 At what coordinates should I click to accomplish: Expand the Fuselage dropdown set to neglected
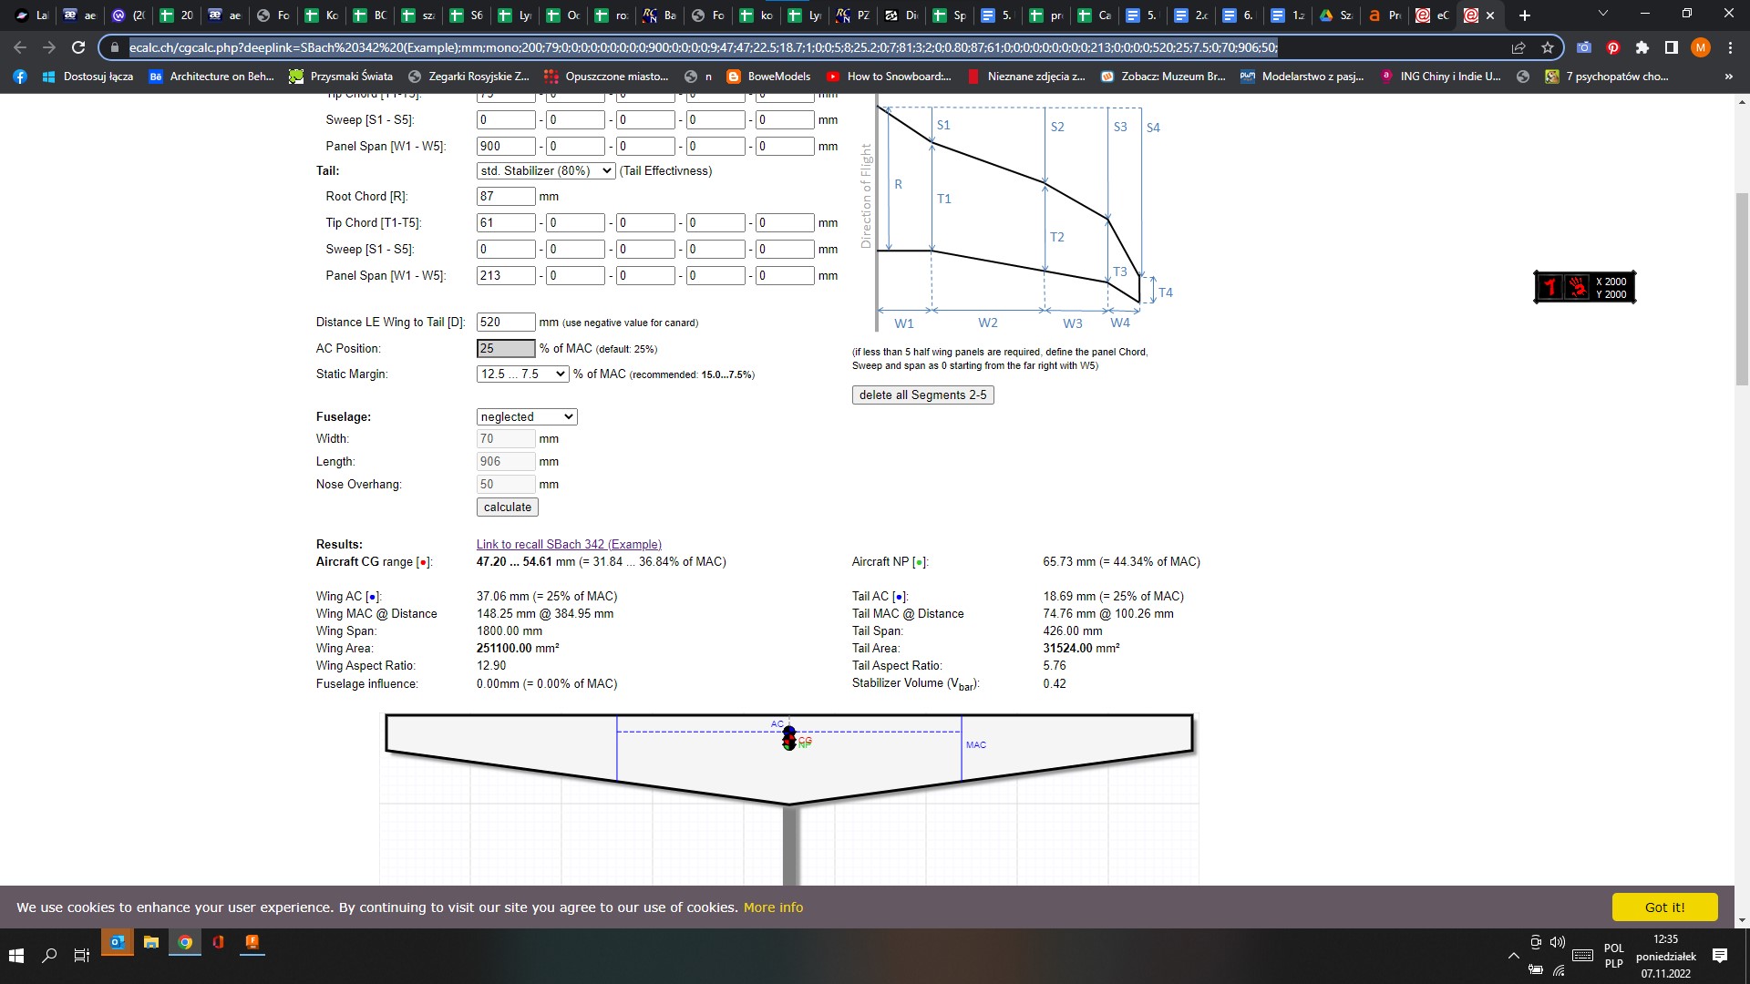[527, 416]
